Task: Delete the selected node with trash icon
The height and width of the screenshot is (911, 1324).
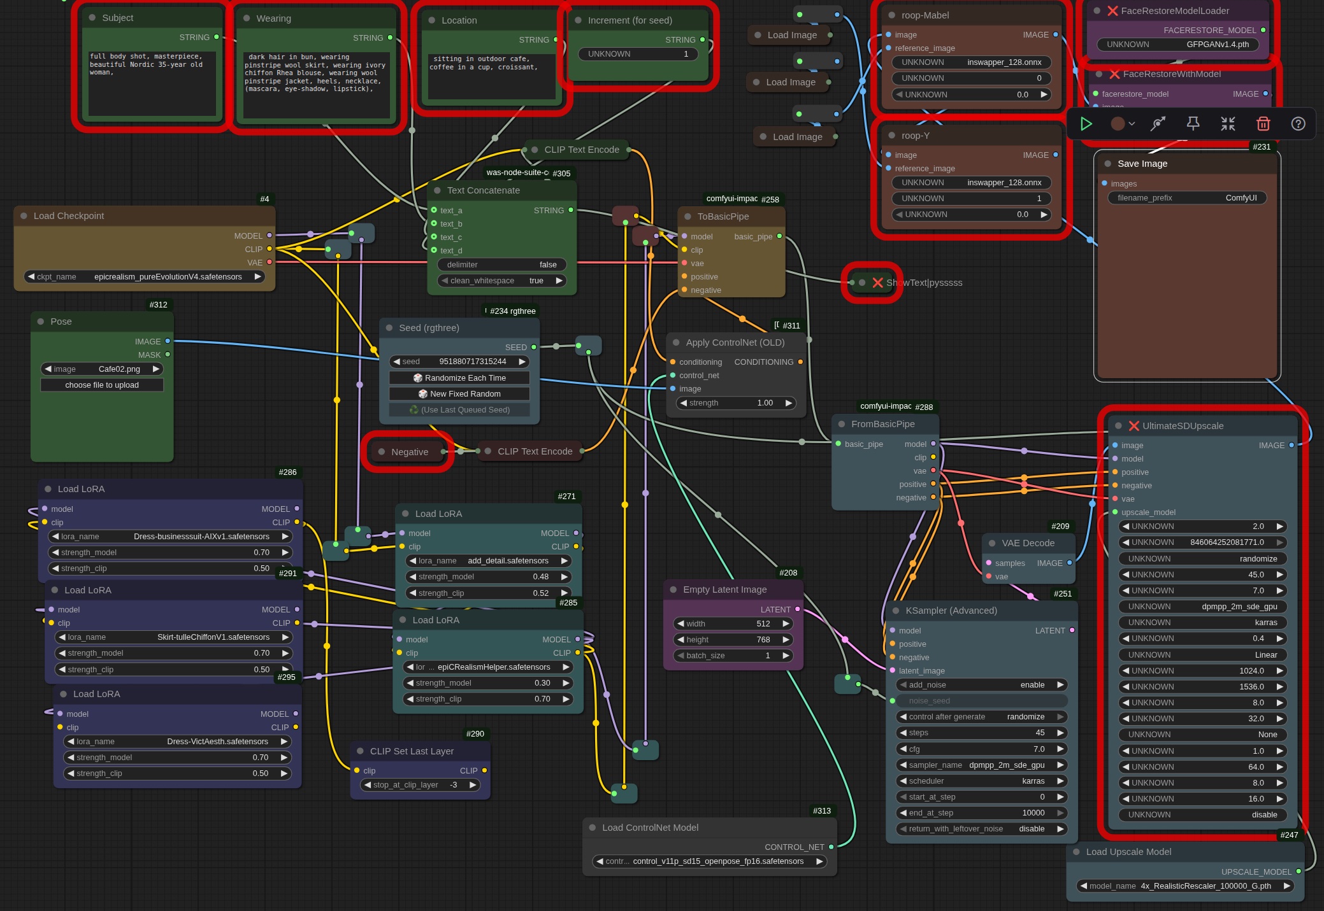Action: tap(1263, 124)
